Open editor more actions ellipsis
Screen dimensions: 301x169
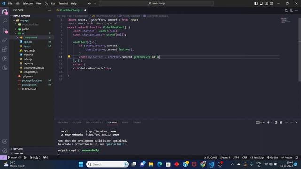pyautogui.click(x=297, y=10)
